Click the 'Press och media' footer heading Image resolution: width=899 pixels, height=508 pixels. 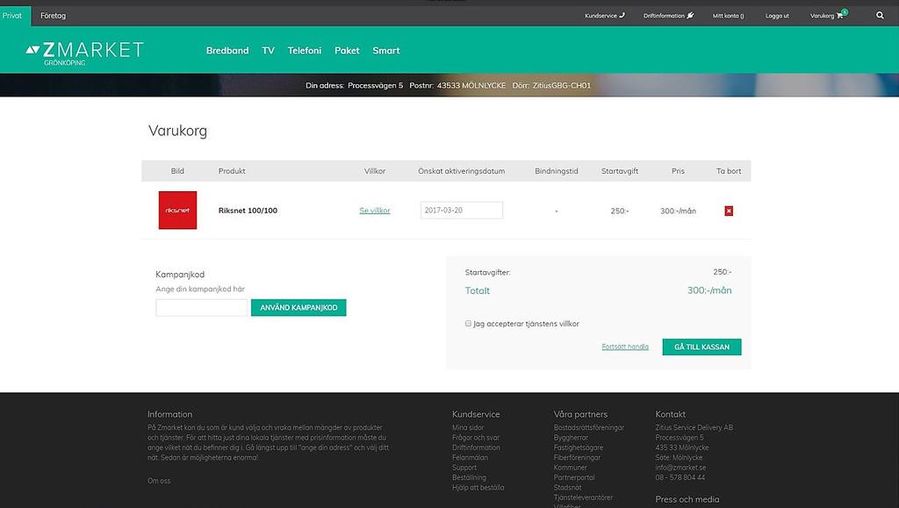pos(687,499)
